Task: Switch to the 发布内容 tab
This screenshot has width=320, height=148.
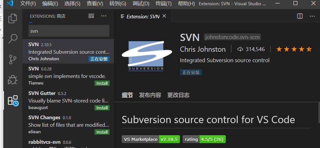Action: pyautogui.click(x=150, y=95)
